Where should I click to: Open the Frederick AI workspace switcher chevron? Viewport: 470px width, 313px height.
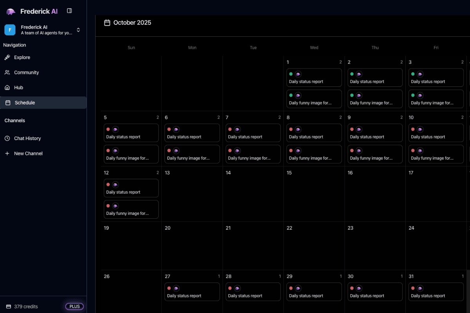coord(78,30)
